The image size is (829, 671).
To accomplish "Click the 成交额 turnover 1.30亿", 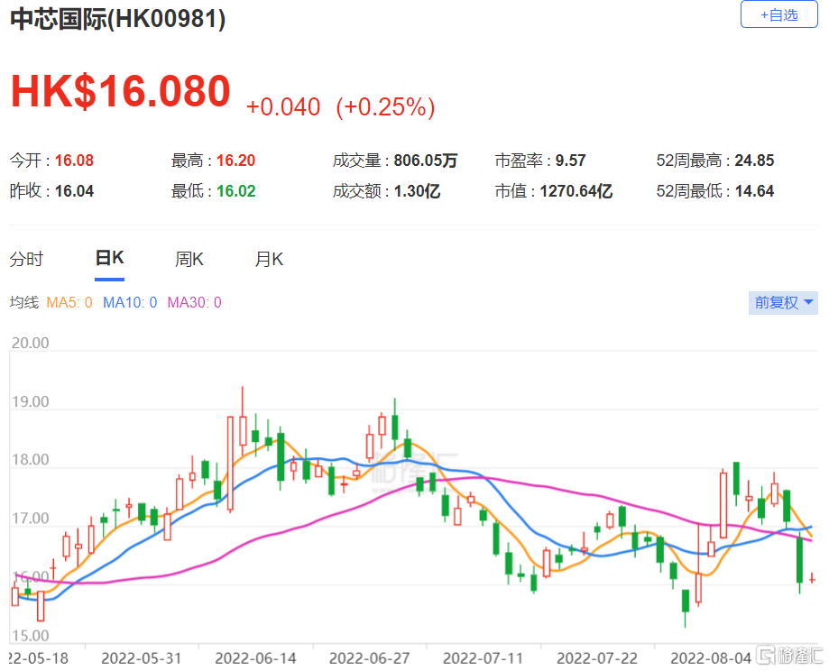I will point(417,191).
